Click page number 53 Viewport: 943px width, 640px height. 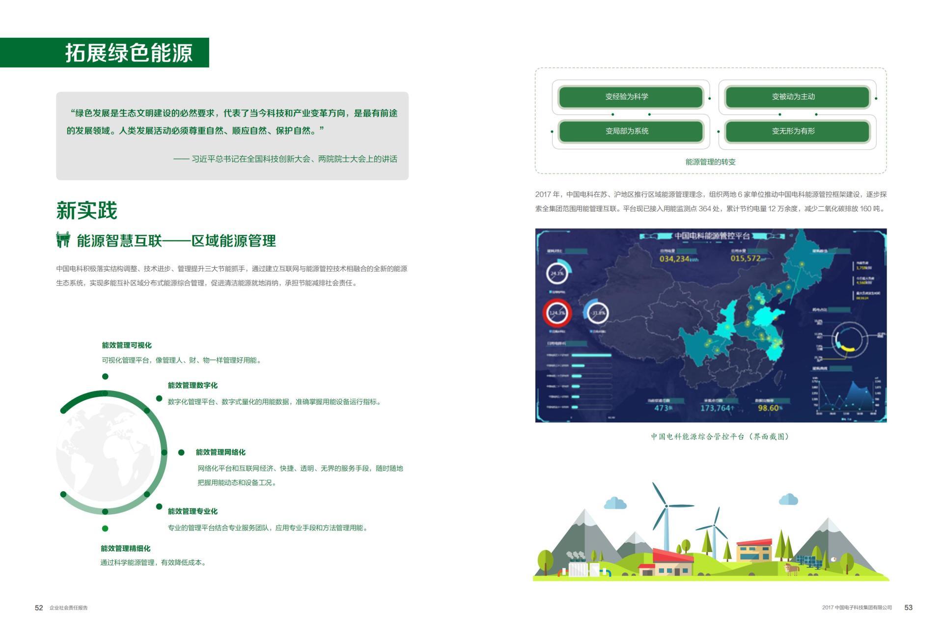(x=909, y=608)
